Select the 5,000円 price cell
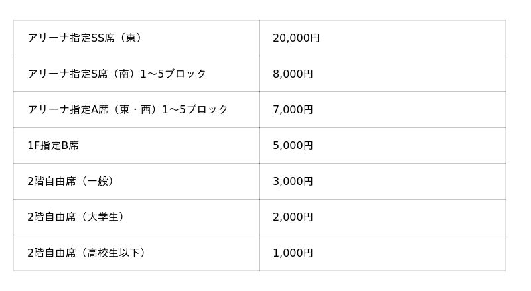 293,146
